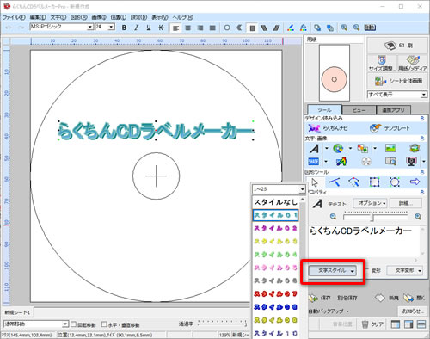Image resolution: width=430 pixels, height=339 pixels.
Task: Switch to the 連携アプリ tab
Action: 393,110
